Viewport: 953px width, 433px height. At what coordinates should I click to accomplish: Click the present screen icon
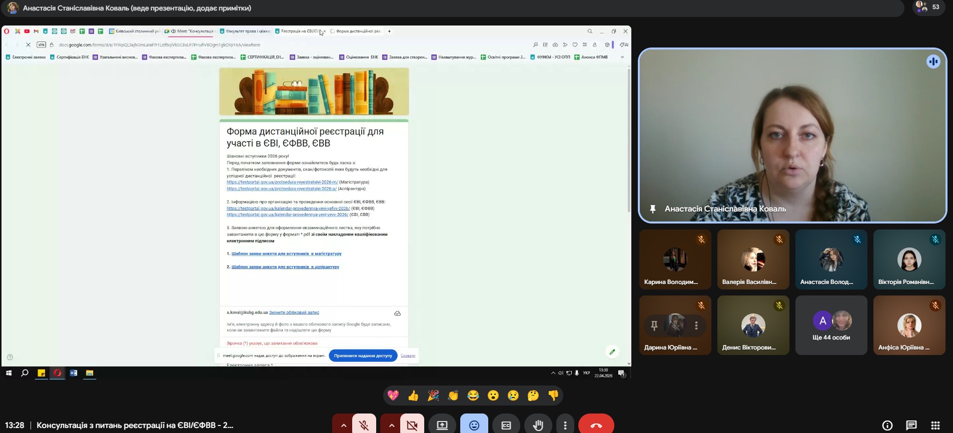(442, 425)
